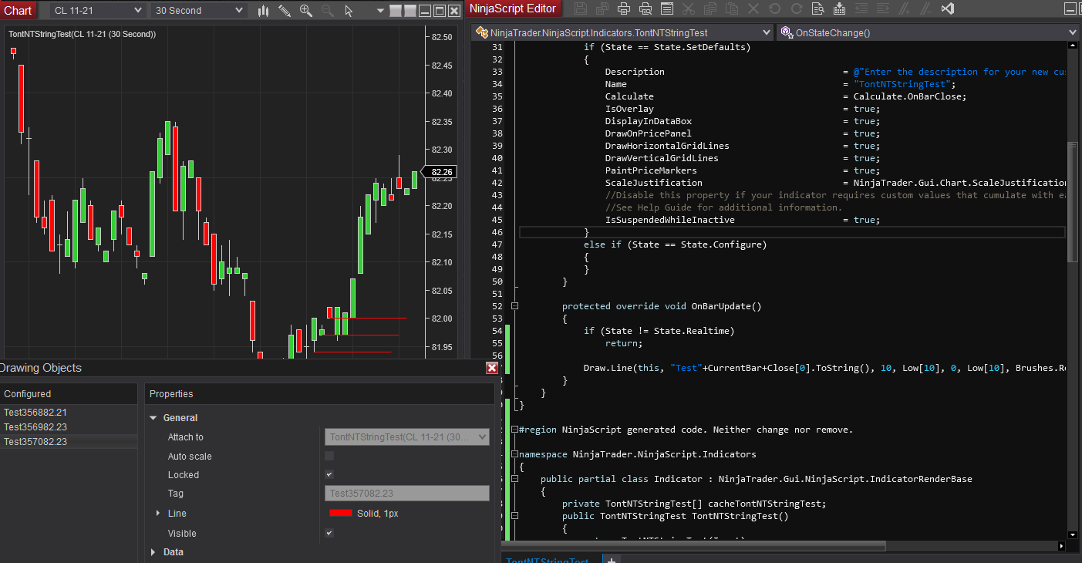Open the CL 11-21 instrument dropdown

98,11
